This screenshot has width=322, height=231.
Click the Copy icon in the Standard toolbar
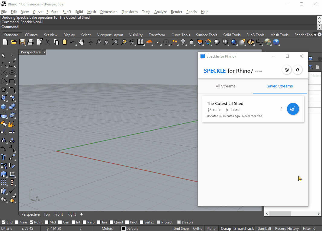coord(56,42)
